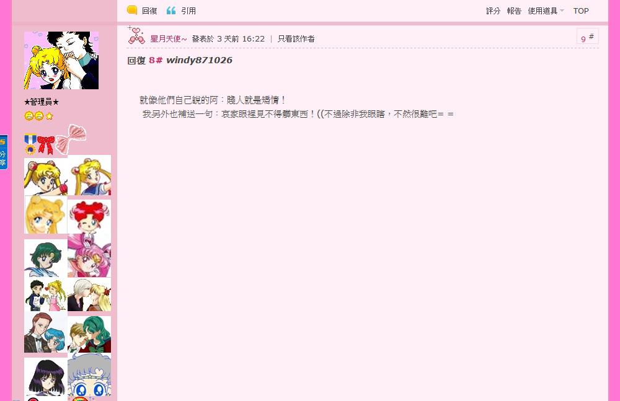620x401 pixels.
Task: Click the red-haired chibi character thumbnail
Action: pyautogui.click(x=89, y=216)
